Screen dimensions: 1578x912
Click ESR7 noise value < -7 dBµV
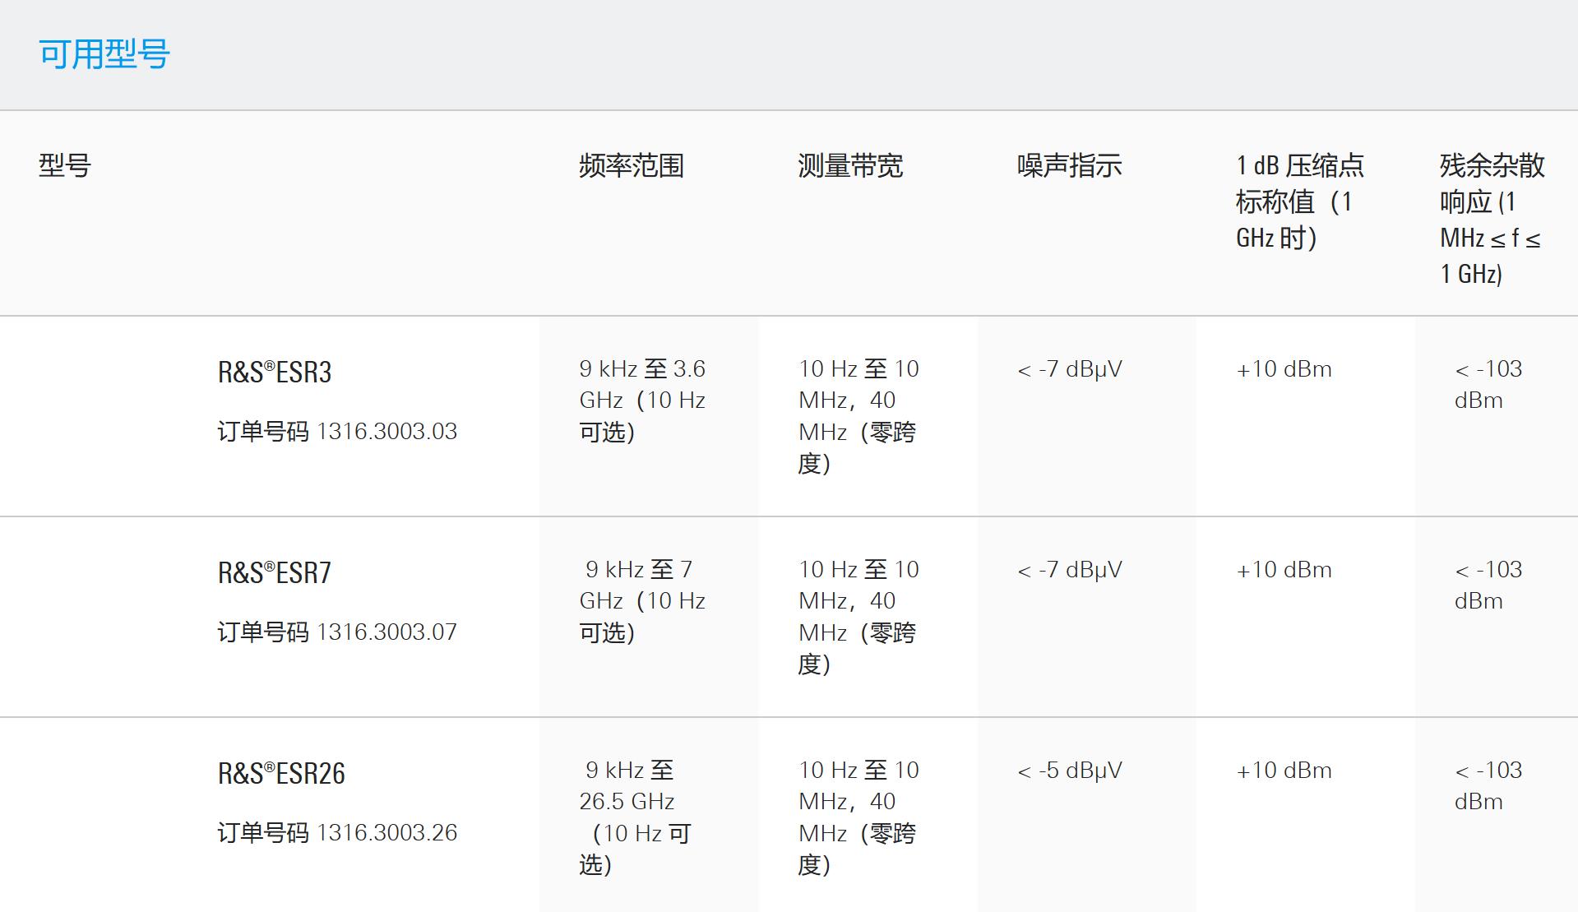click(1070, 570)
